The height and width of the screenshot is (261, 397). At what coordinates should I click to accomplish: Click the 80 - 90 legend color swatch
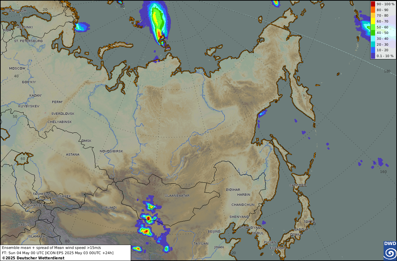point(373,10)
